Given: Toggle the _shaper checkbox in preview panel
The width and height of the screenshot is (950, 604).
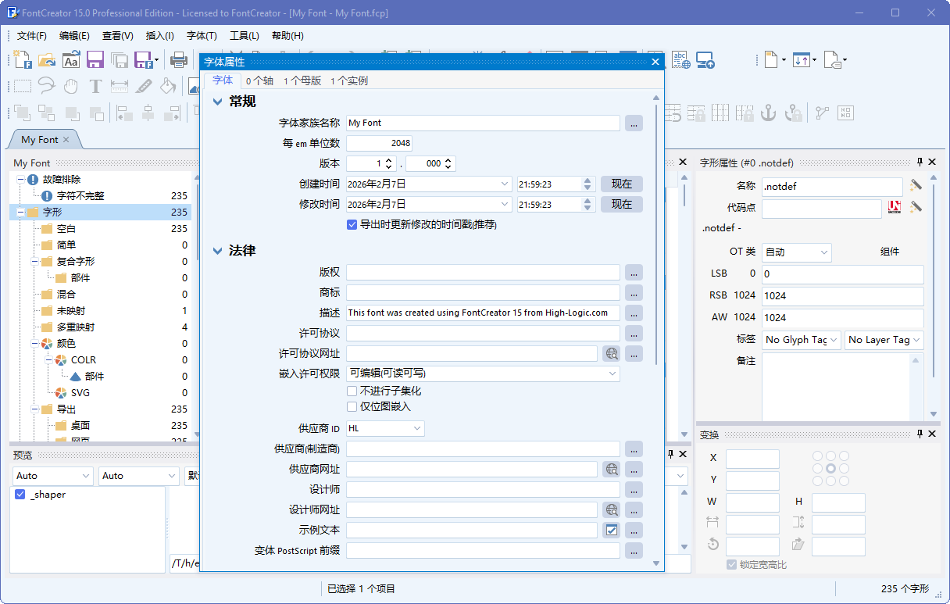Looking at the screenshot, I should pos(20,494).
